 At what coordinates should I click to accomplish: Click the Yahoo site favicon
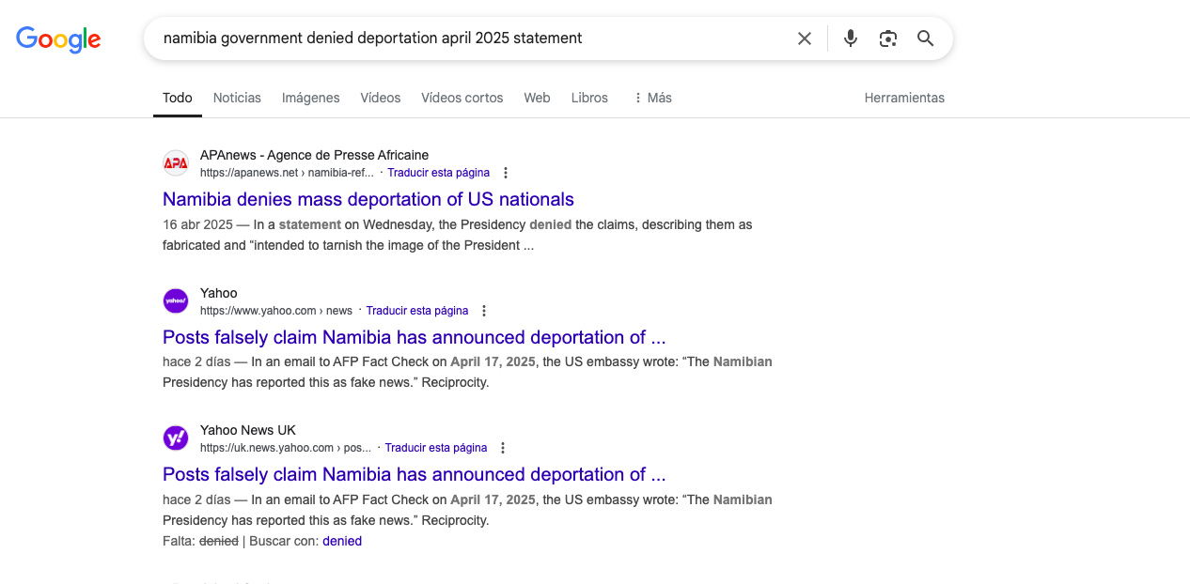point(176,301)
